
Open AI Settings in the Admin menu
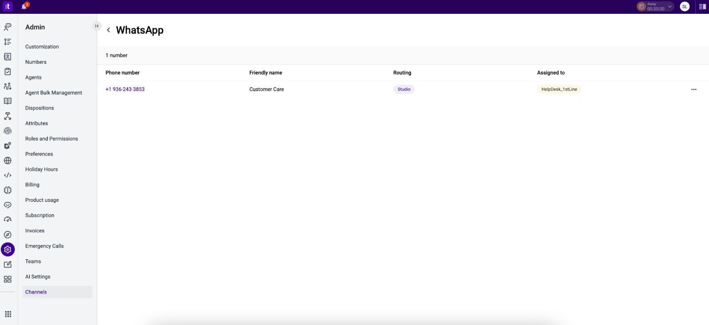[x=38, y=277]
